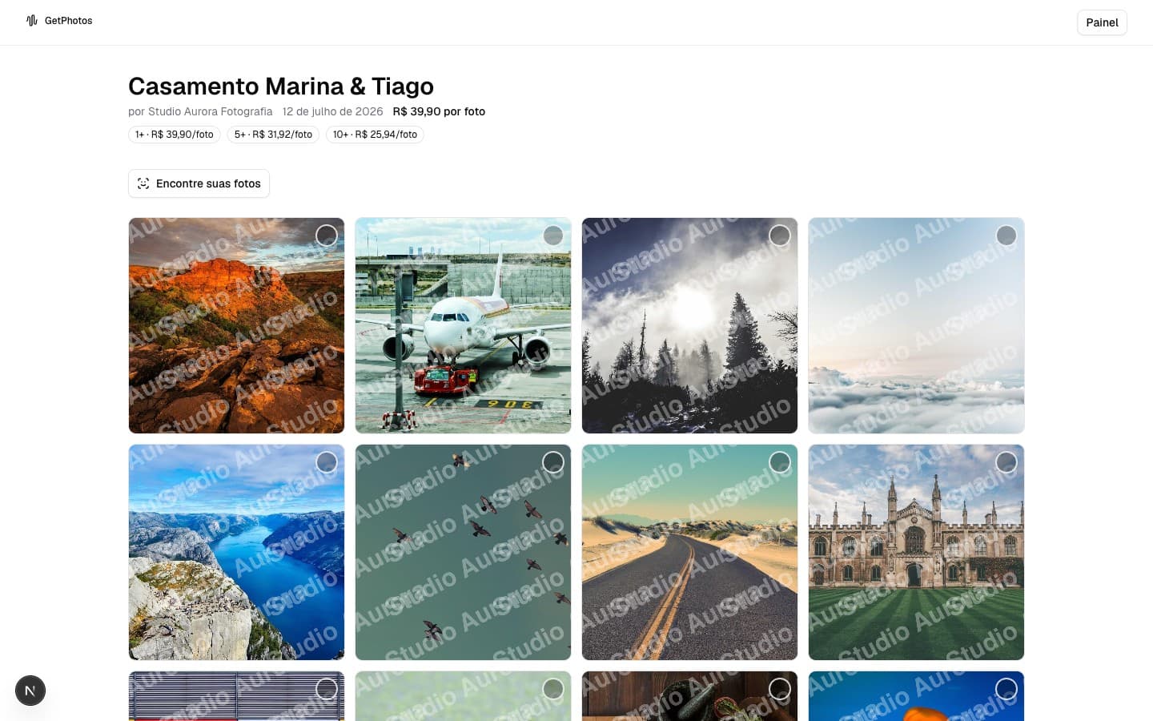Click the face scan icon in Encontre suas fotos
1153x721 pixels.
coord(143,183)
